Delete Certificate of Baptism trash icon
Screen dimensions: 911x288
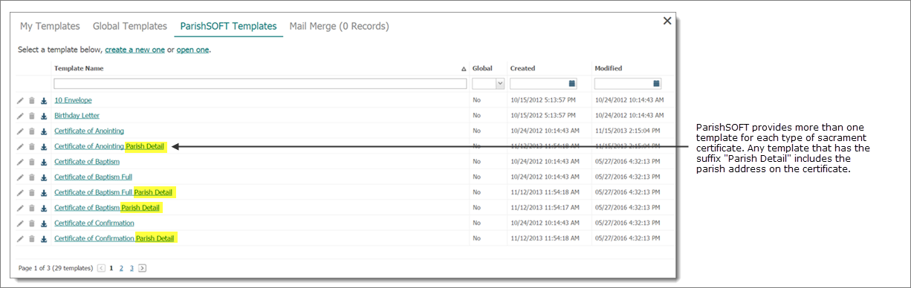[x=31, y=162]
